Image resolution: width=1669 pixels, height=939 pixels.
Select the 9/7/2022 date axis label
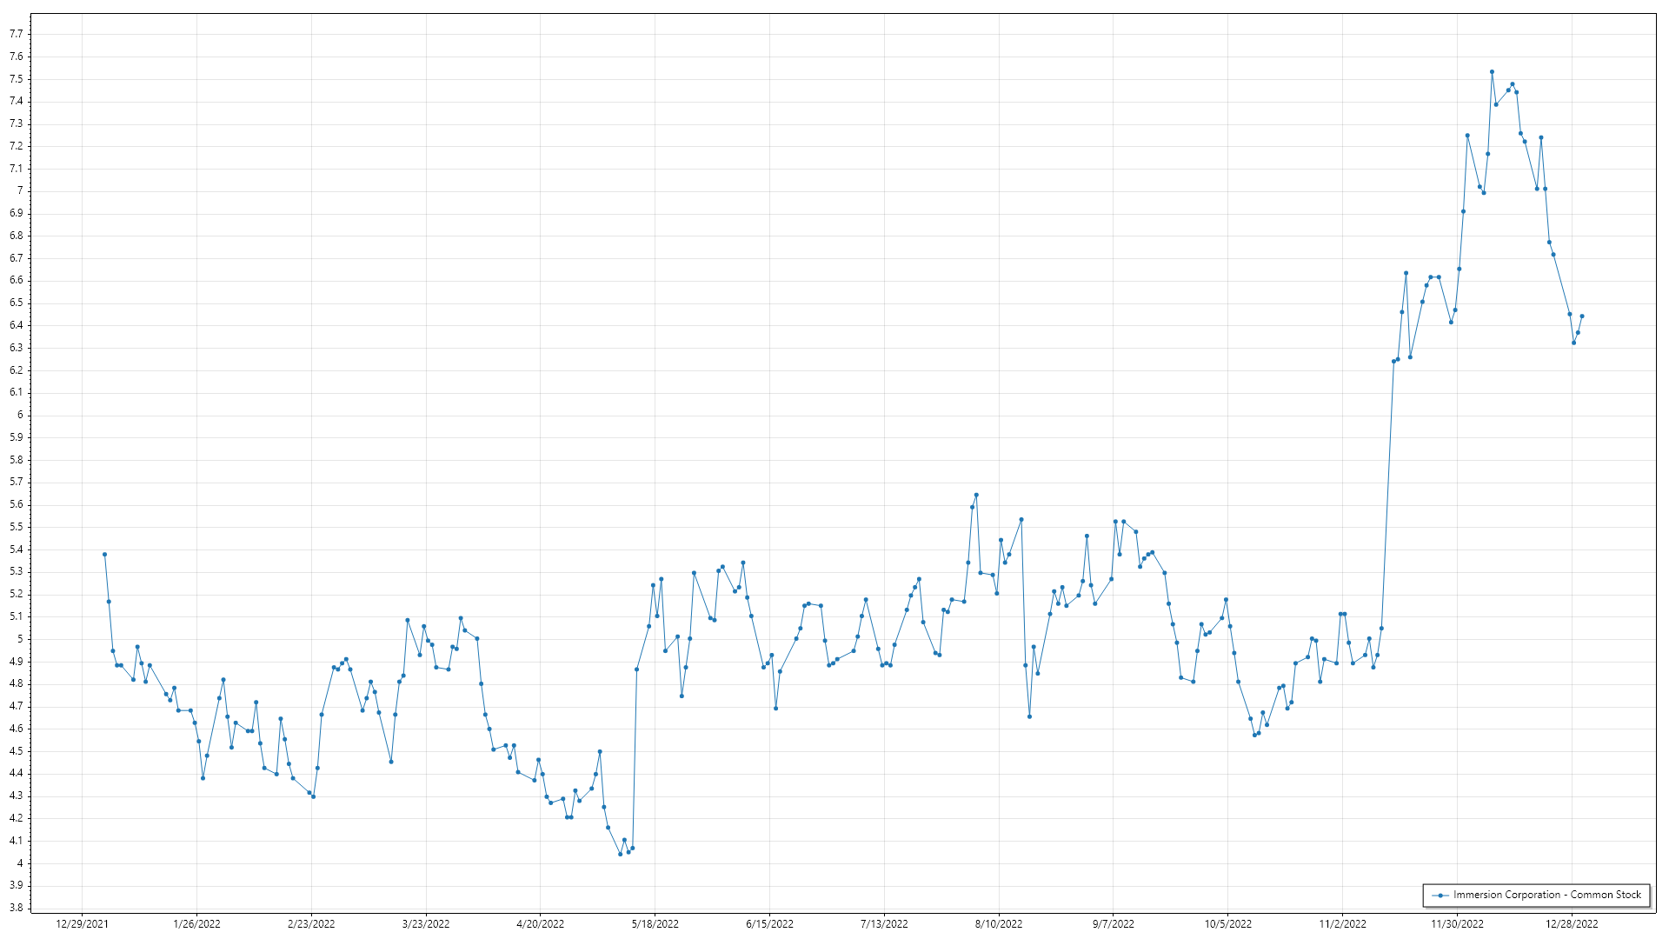[1113, 923]
